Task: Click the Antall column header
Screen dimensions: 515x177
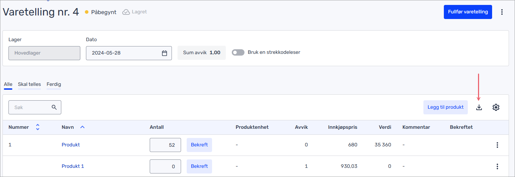Action: (x=157, y=127)
